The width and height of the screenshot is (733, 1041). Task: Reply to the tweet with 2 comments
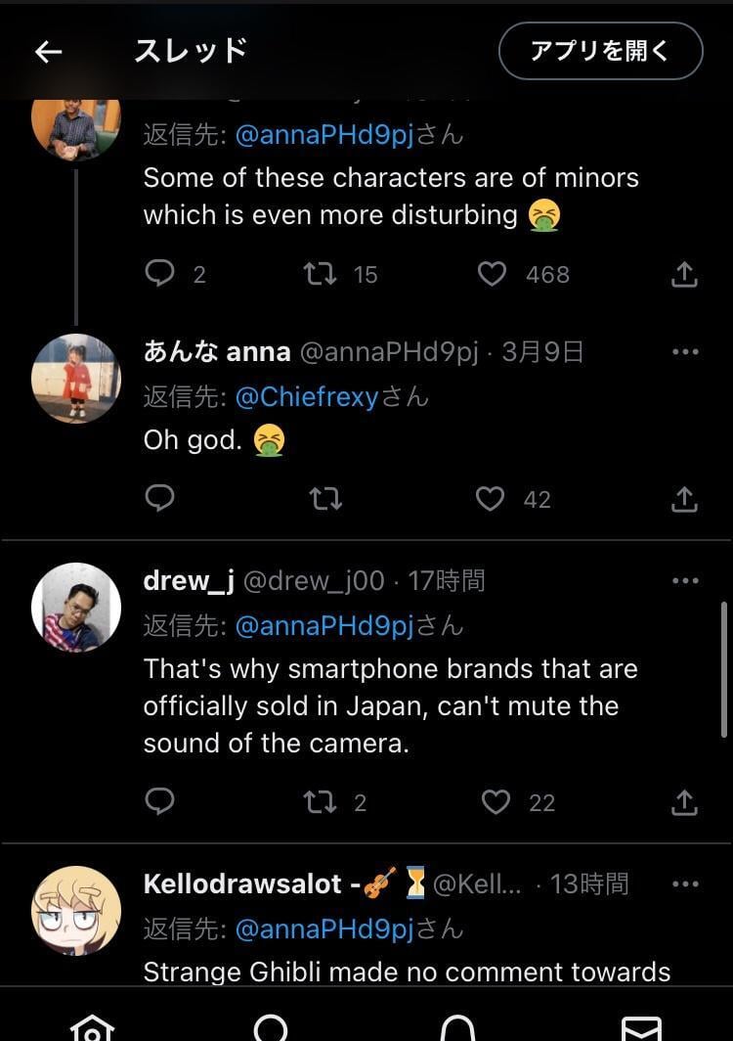click(x=159, y=274)
